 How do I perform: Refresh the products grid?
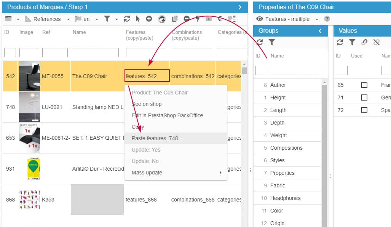pyautogui.click(x=127, y=19)
